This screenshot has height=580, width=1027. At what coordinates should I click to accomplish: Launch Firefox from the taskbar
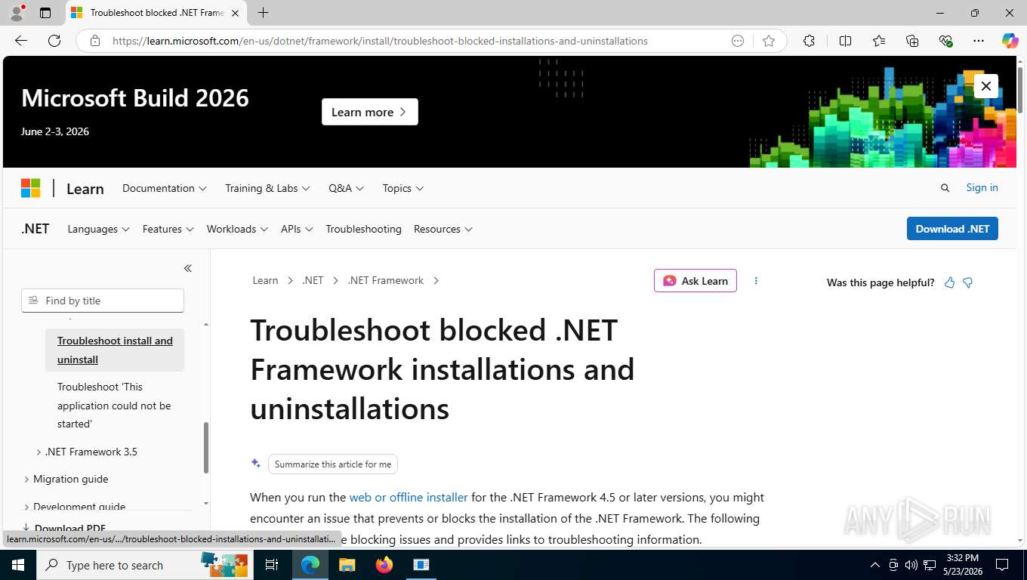coord(384,565)
